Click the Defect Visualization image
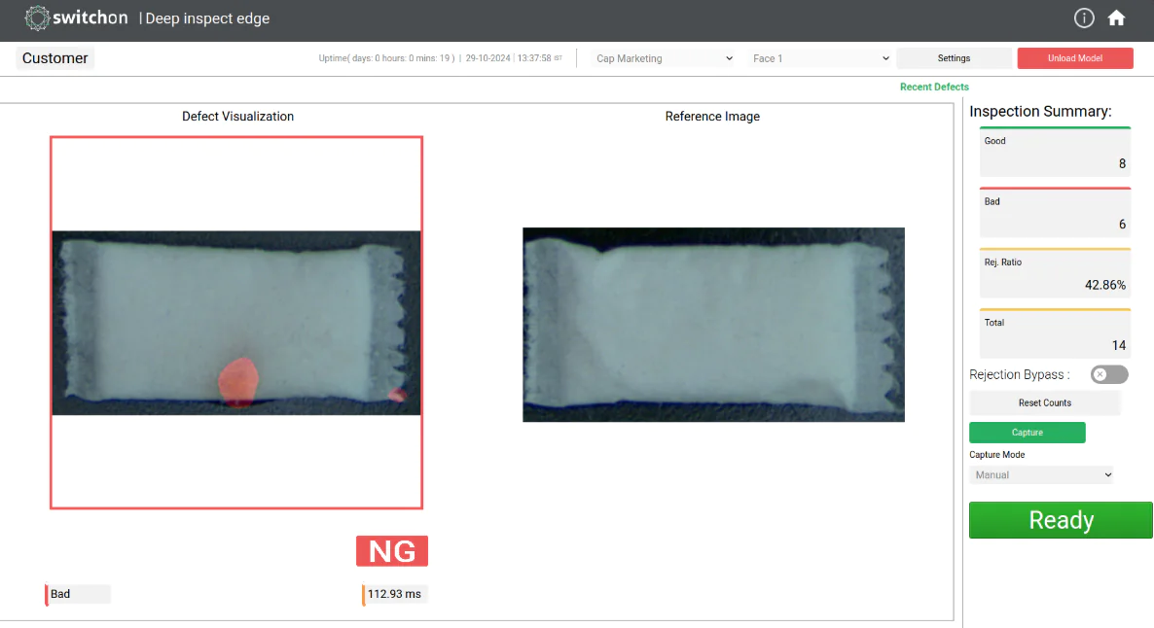This screenshot has height=628, width=1154. pyautogui.click(x=235, y=322)
